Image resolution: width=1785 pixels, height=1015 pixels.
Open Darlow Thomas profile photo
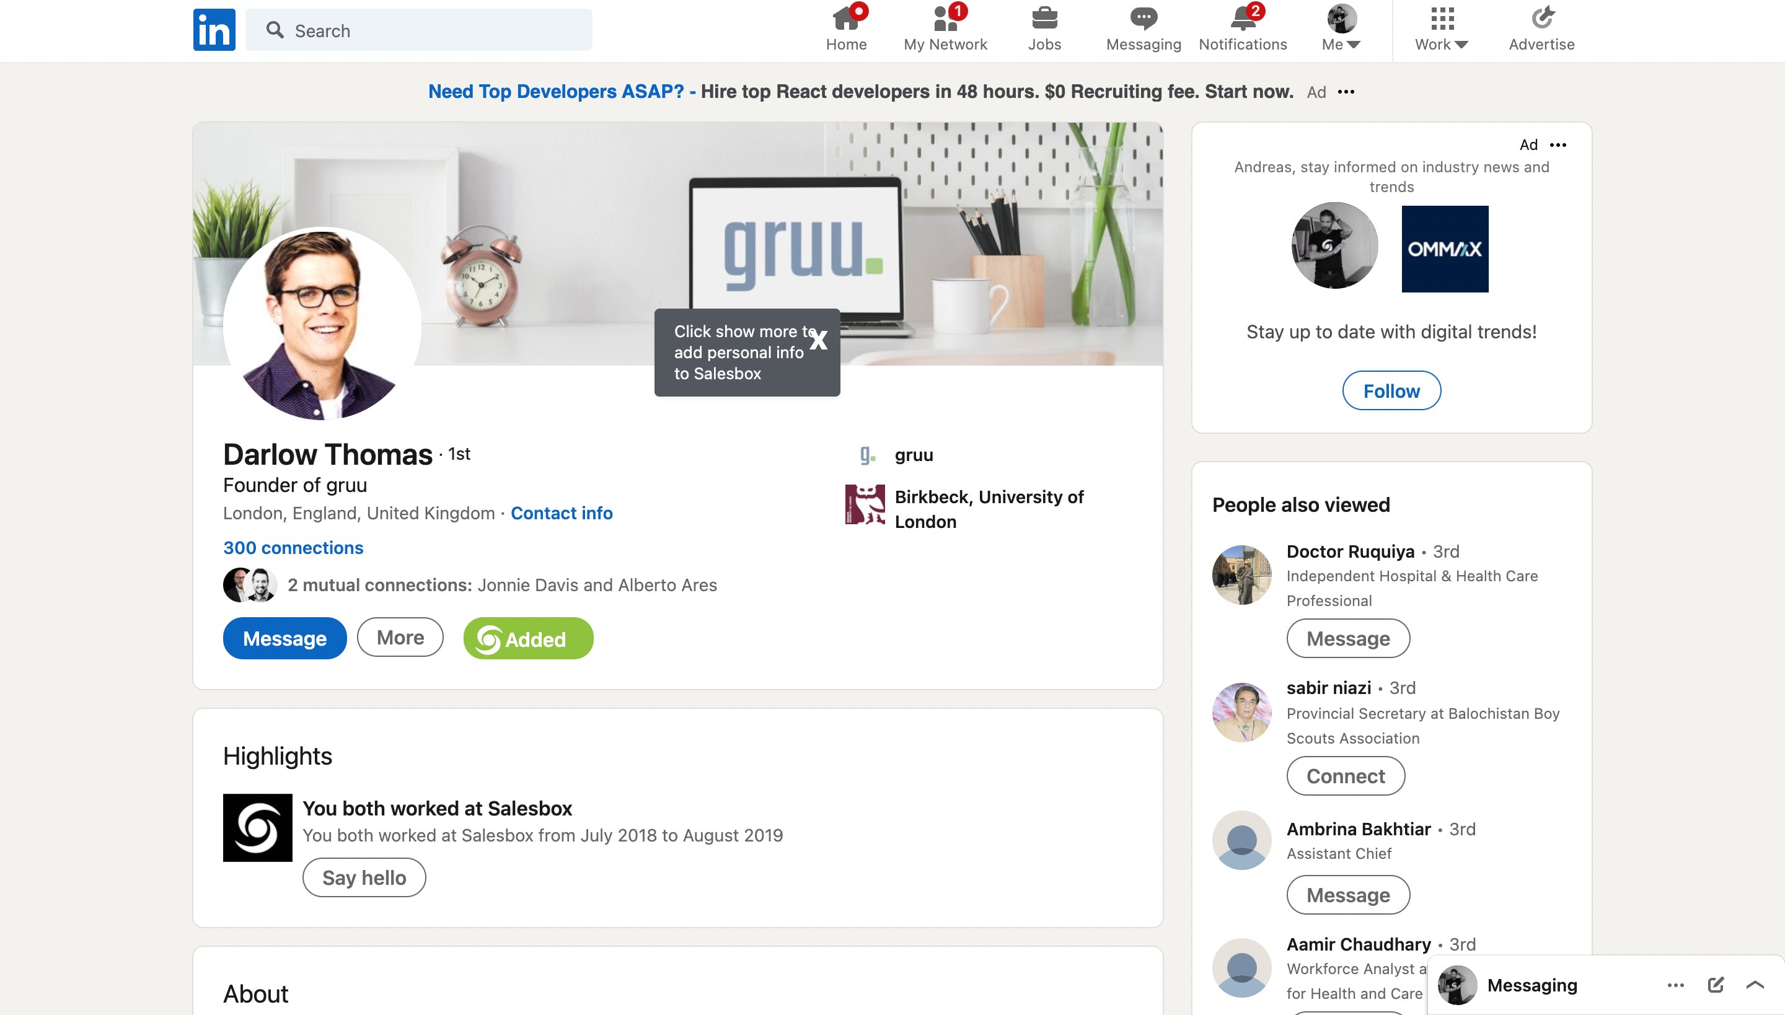pos(322,324)
